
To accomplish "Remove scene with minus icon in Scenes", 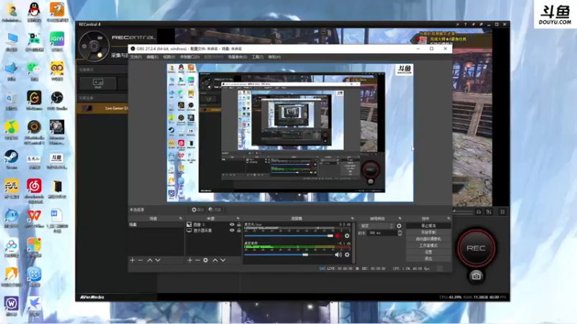I will point(140,260).
